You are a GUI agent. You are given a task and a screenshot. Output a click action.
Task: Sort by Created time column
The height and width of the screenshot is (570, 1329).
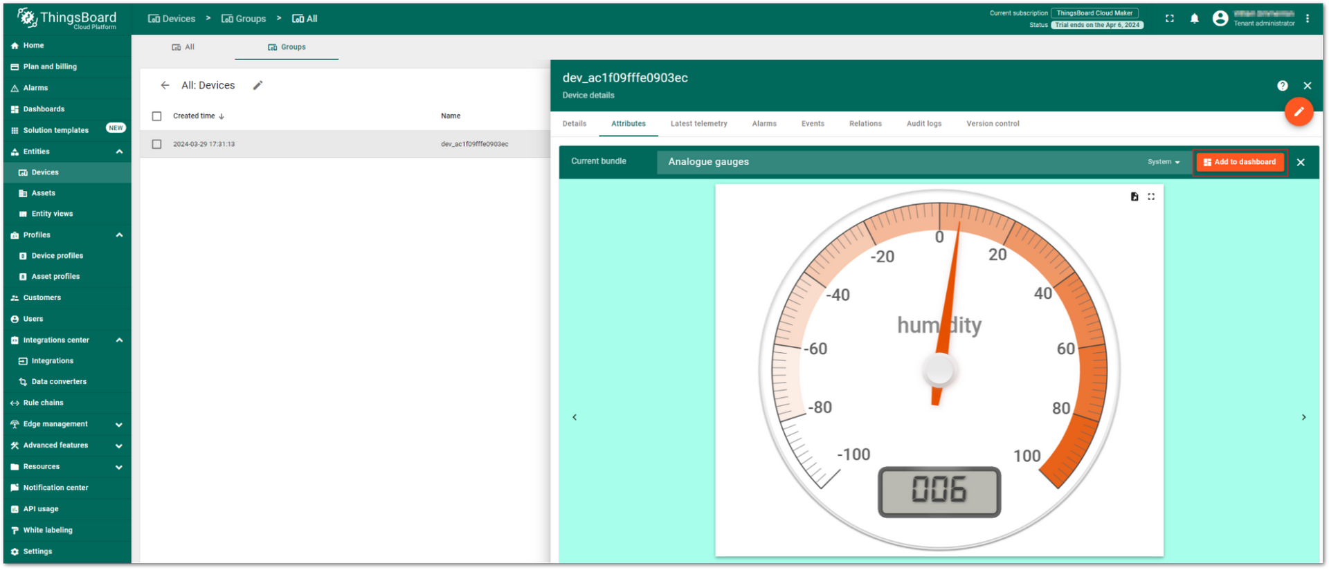tap(199, 116)
